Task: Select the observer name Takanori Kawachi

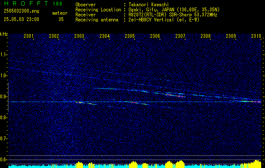Action: click(x=150, y=5)
